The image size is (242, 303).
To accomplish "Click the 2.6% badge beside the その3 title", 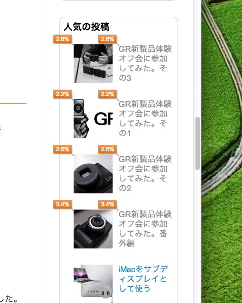I will click(107, 39).
